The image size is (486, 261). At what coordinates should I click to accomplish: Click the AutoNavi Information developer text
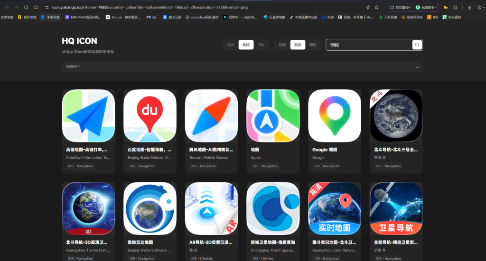coord(88,158)
